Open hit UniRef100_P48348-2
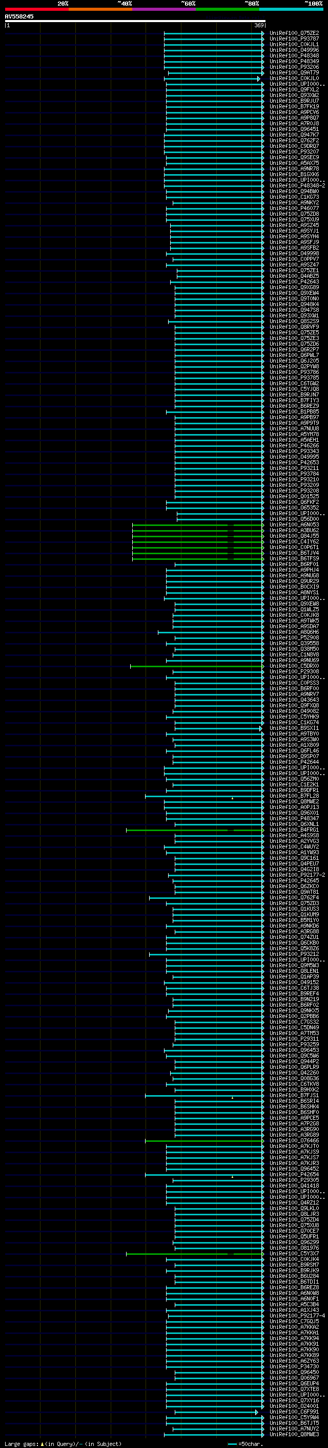The width and height of the screenshot is (328, 1448). pyautogui.click(x=297, y=185)
